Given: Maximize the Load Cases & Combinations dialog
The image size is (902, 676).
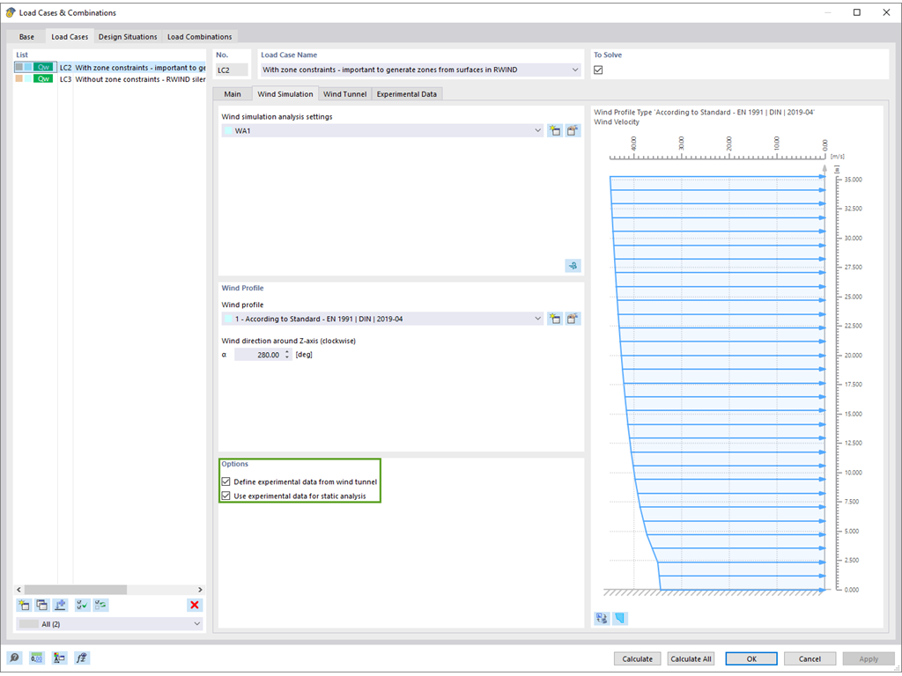Looking at the screenshot, I should (x=856, y=12).
